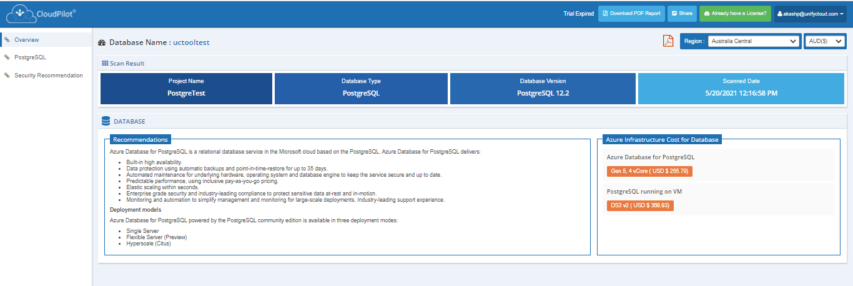Click the Security Recommendation link icon
Image resolution: width=853 pixels, height=286 pixels.
pyautogui.click(x=7, y=76)
